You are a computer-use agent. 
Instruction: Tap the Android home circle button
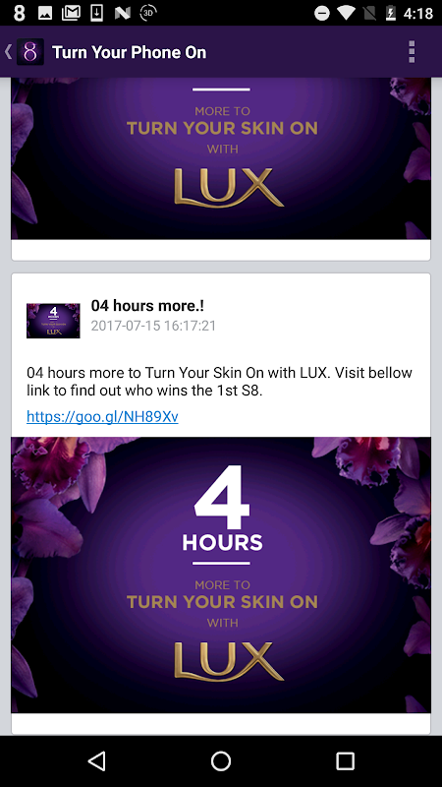tap(221, 760)
